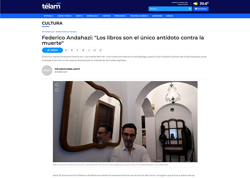Select Confiar in the navigation bar
This screenshot has width=250, height=178.
(106, 16)
